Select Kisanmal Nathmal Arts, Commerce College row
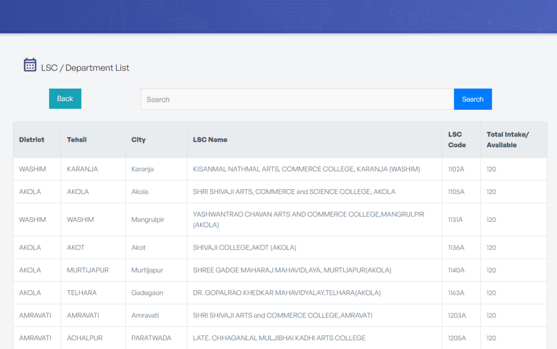 (x=306, y=169)
